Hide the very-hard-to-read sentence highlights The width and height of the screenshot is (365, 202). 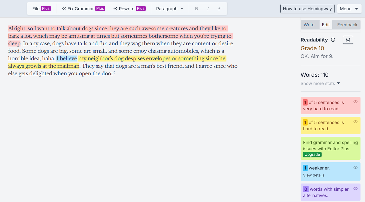click(355, 102)
